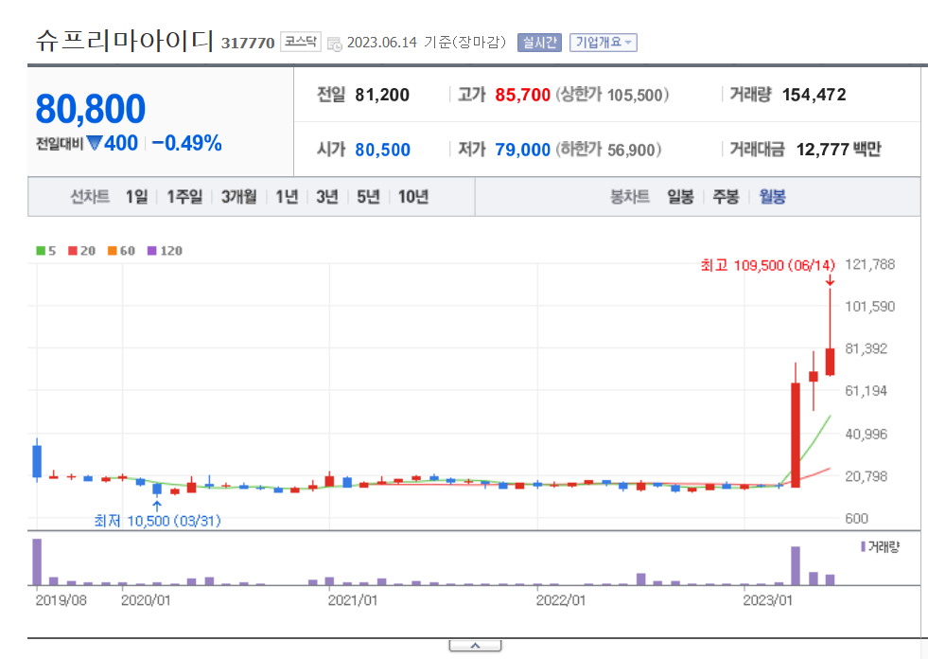Click the 코스닥 market badge
This screenshot has height=659, width=928.
click(x=300, y=42)
